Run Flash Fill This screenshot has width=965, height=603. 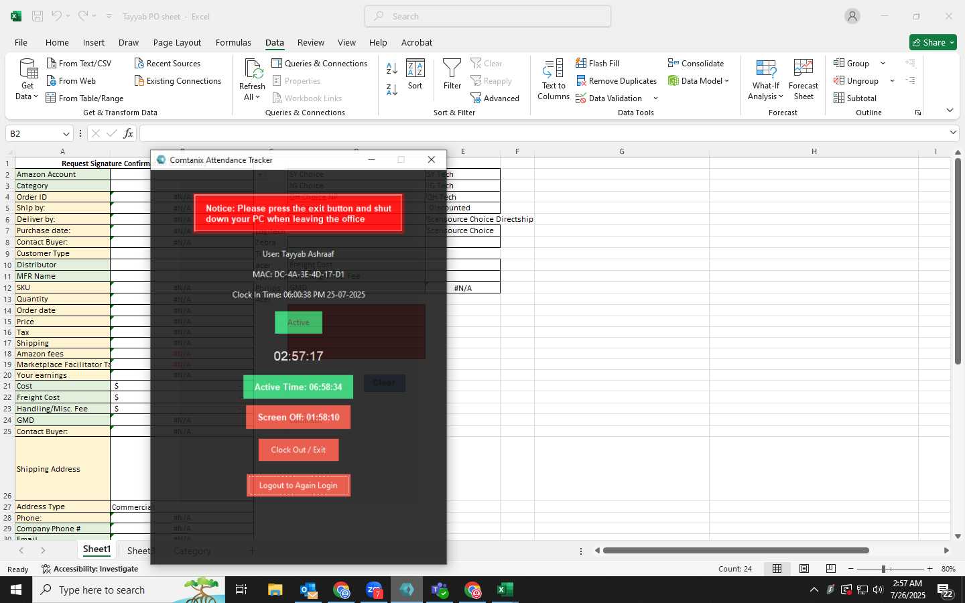[x=597, y=63]
